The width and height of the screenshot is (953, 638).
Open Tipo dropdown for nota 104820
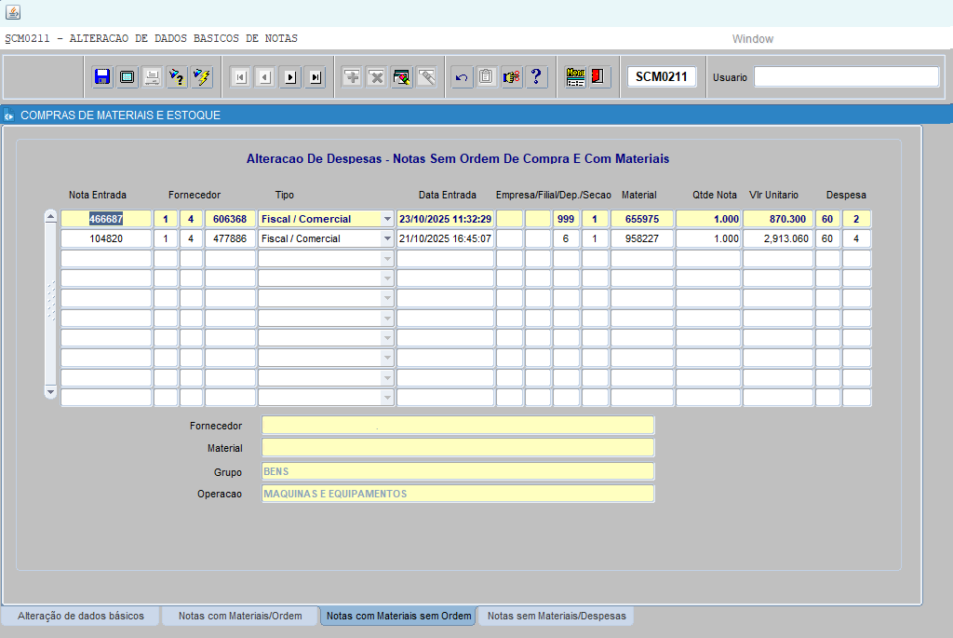[387, 238]
